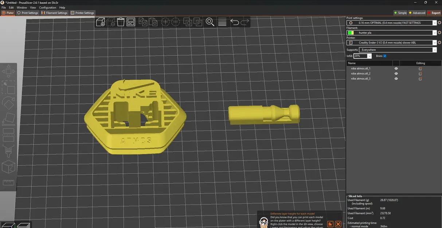
Task: Click the Add instance (plus) icon
Action: [165, 22]
